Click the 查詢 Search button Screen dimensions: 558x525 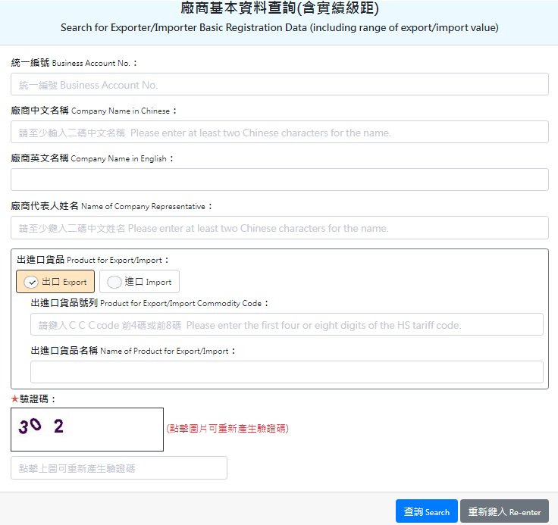point(426,511)
